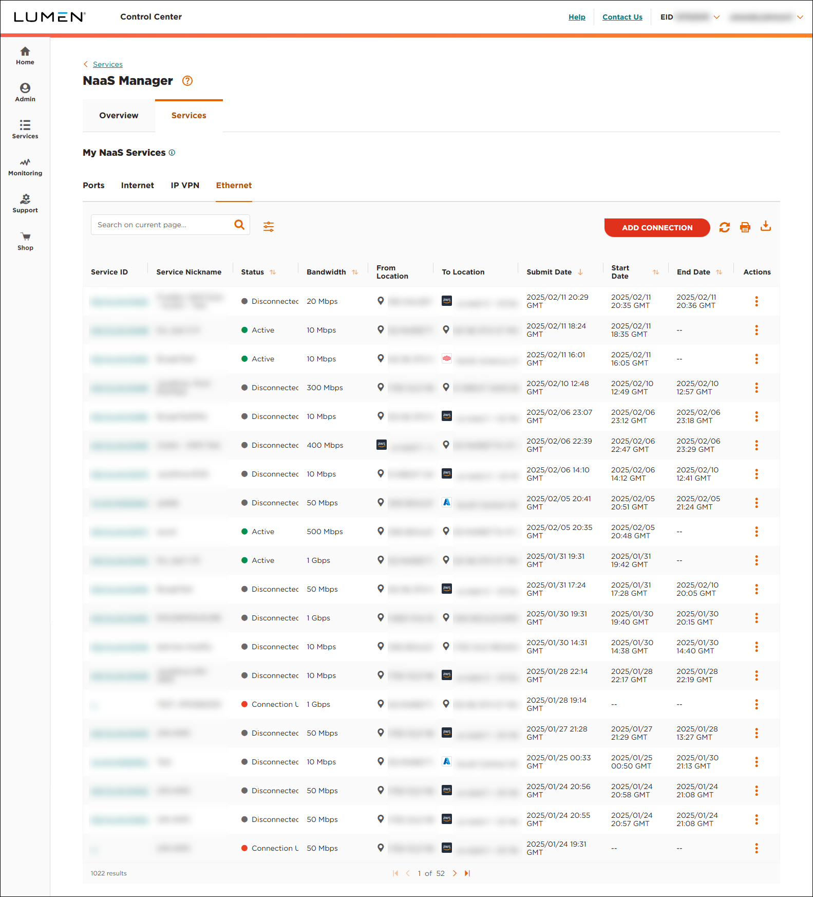This screenshot has width=813, height=897.
Task: Click the 300 Mbps bandwidth cell
Action: coord(325,388)
